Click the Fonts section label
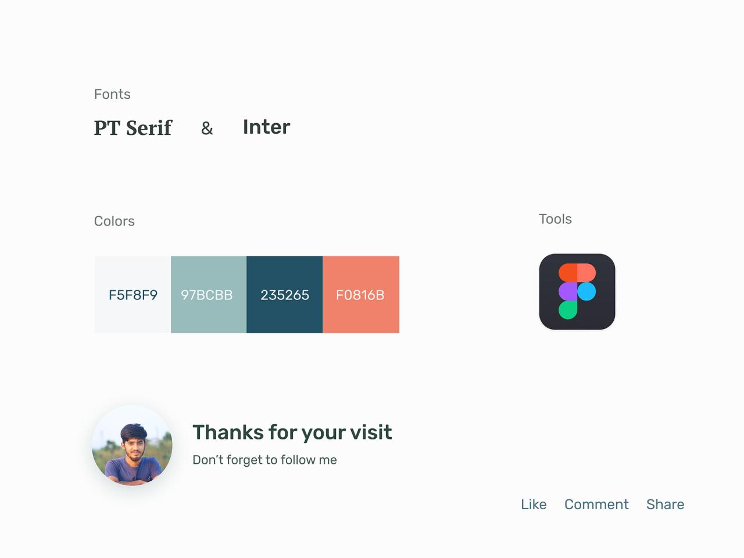This screenshot has width=744, height=558. (x=112, y=94)
